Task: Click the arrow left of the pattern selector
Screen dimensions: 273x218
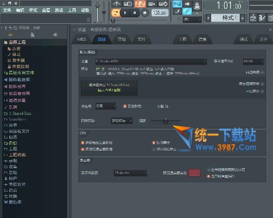Action: click(208, 18)
